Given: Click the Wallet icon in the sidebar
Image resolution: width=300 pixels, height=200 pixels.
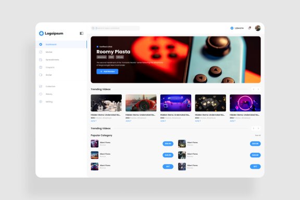Looking at the screenshot, I should click(41, 75).
